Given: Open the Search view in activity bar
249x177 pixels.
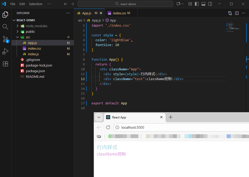Looking at the screenshot, I should [5, 27].
